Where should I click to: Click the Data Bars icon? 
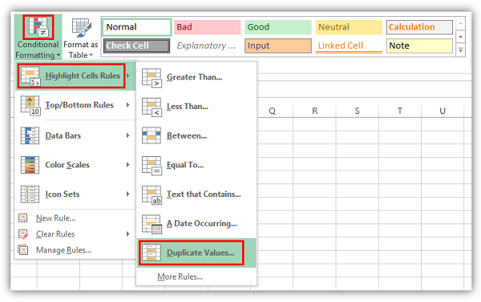pos(30,135)
